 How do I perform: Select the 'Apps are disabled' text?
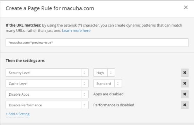coord(108,94)
